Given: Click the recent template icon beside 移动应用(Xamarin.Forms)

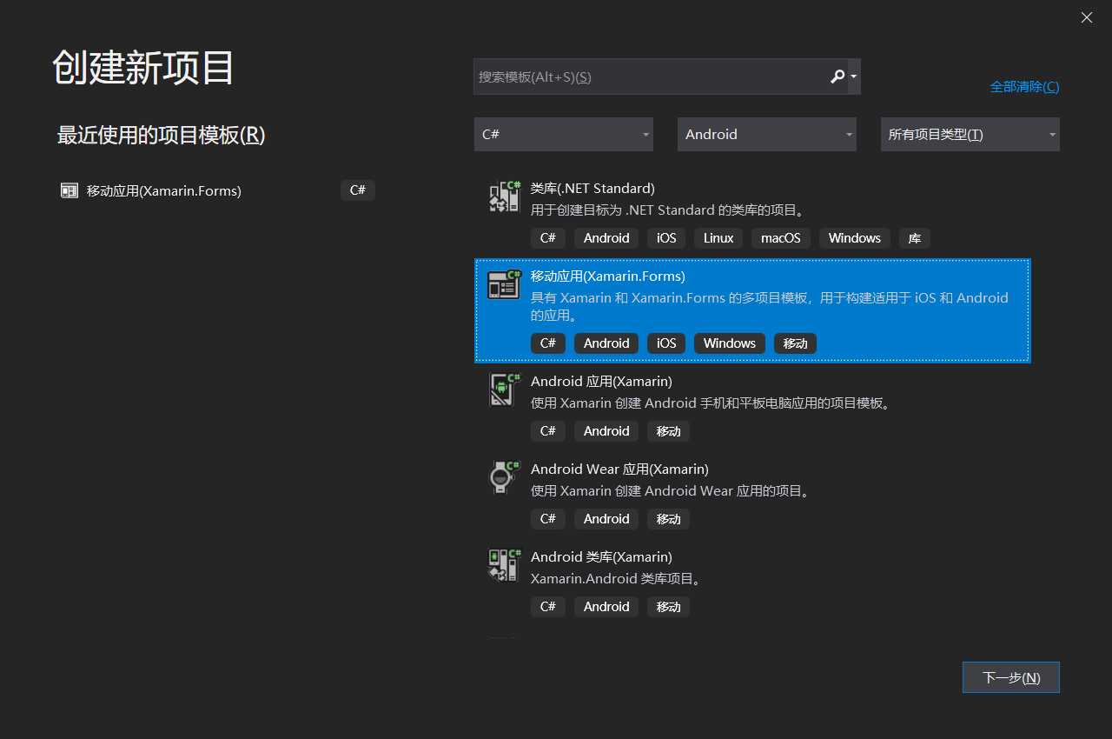Looking at the screenshot, I should [x=69, y=190].
